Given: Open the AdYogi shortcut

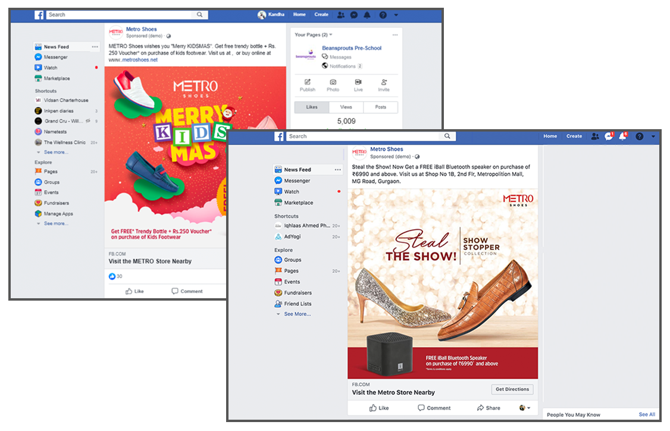Looking at the screenshot, I should [287, 236].
